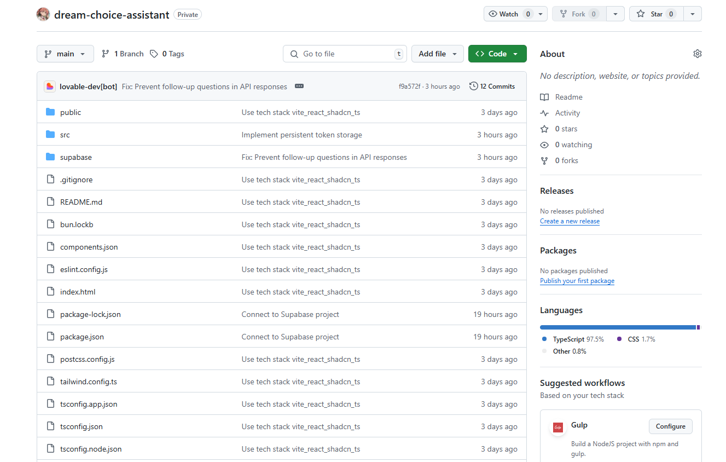Open the Readme sidebar link
726x462 pixels.
pyautogui.click(x=561, y=97)
